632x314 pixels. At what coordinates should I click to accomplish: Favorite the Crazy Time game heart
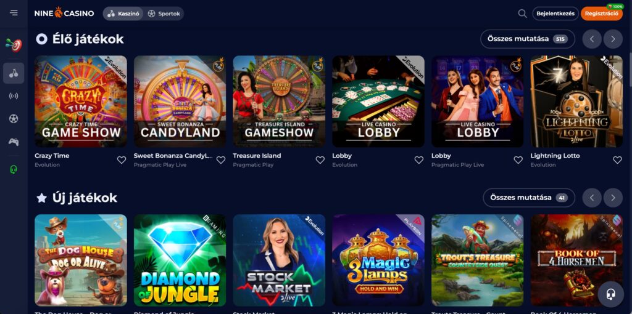click(x=122, y=160)
